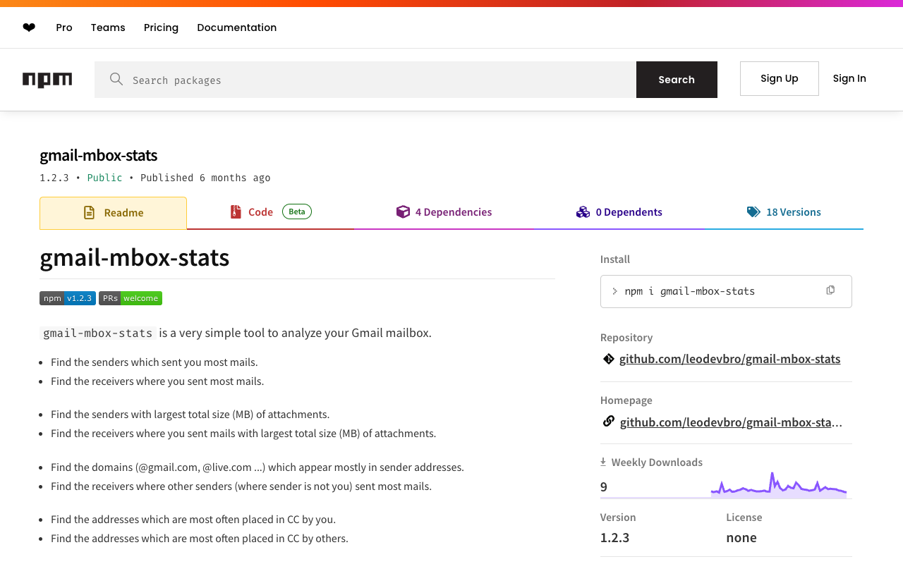Screen dimensions: 903x564
Task: Open the Readme tab
Action: (113, 213)
